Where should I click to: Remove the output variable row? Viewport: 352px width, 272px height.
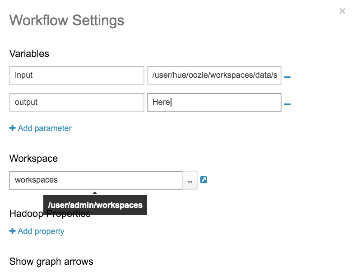(287, 104)
